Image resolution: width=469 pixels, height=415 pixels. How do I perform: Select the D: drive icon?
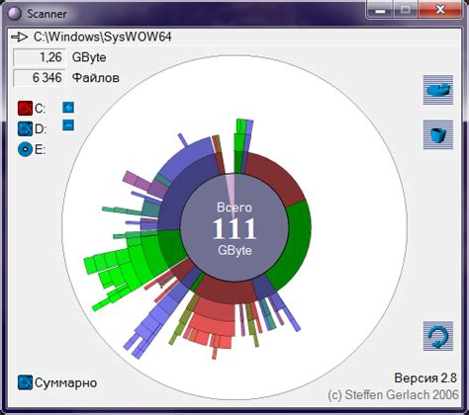click(25, 129)
